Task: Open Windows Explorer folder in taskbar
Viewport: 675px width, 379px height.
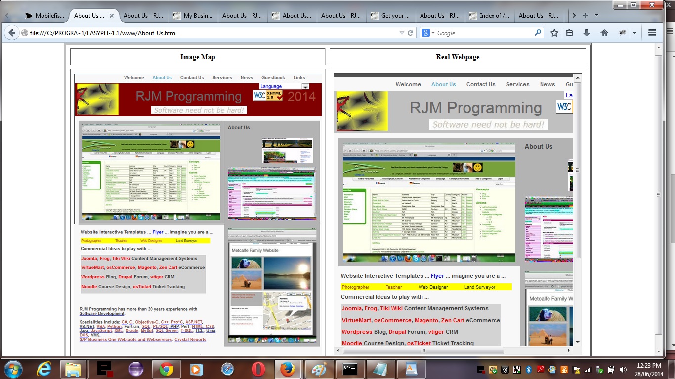Action: tap(73, 369)
